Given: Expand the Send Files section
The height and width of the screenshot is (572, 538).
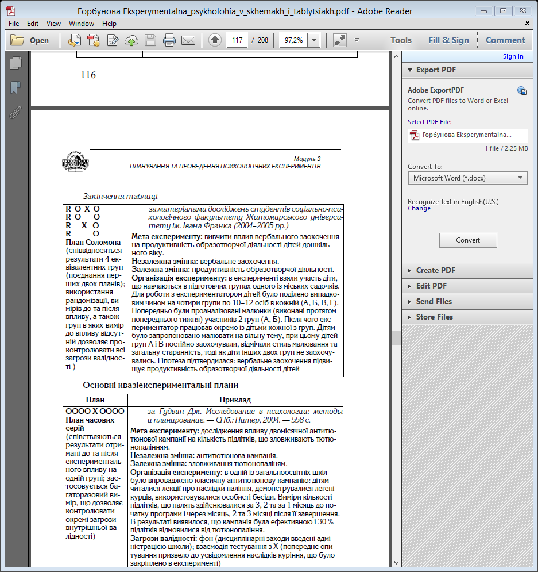Looking at the screenshot, I should pos(434,301).
